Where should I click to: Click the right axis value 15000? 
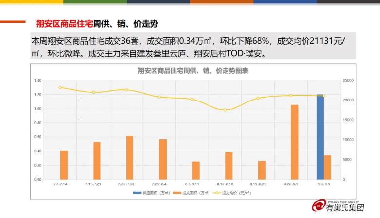pos(348,120)
